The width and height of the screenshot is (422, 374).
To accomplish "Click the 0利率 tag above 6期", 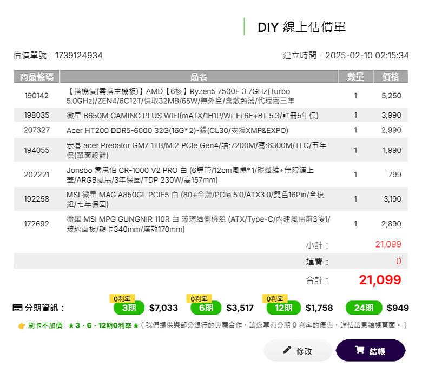I will pyautogui.click(x=199, y=299).
